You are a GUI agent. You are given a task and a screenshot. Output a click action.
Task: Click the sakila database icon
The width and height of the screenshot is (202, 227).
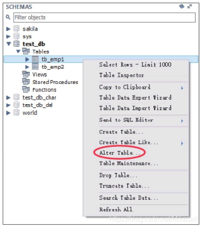pyautogui.click(x=16, y=28)
